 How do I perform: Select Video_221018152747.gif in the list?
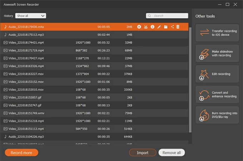point(94,105)
